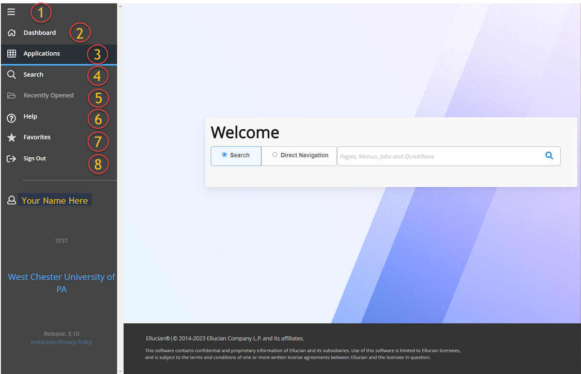Image resolution: width=581 pixels, height=374 pixels.
Task: Click the Favorites star icon
Action: [x=12, y=137]
